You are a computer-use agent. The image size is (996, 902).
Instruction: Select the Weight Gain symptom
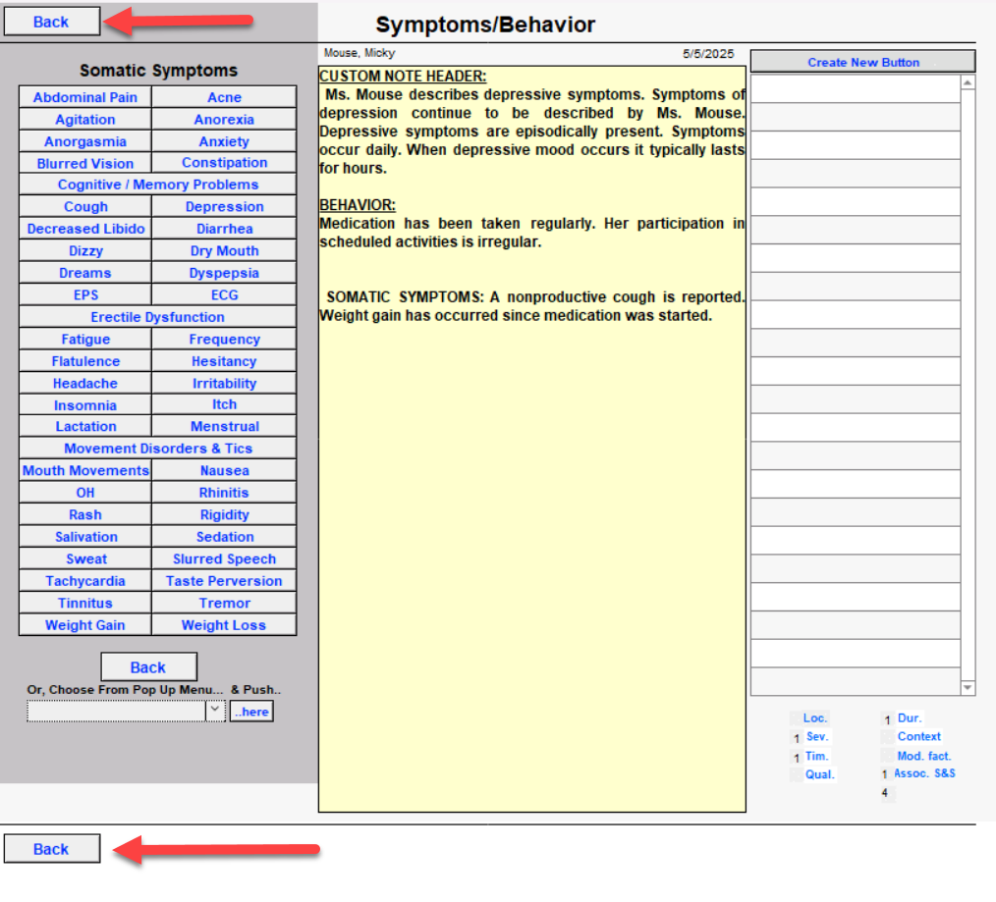pos(85,625)
